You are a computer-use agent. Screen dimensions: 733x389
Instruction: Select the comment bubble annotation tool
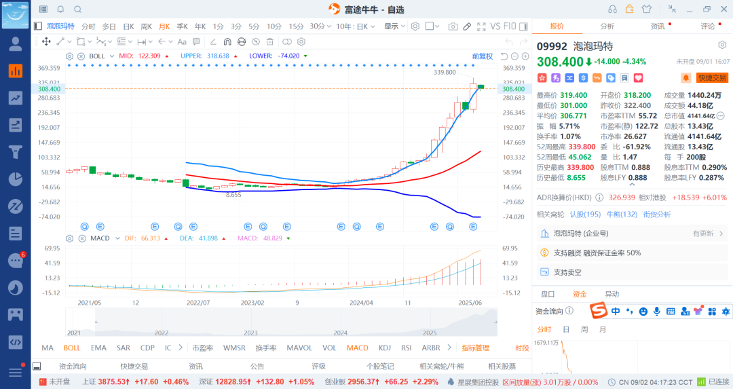tap(196, 41)
